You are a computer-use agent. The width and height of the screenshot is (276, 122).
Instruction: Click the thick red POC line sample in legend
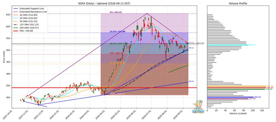[16, 31]
